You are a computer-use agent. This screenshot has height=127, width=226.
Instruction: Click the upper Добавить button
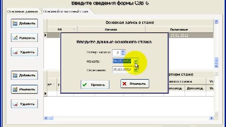(24, 23)
